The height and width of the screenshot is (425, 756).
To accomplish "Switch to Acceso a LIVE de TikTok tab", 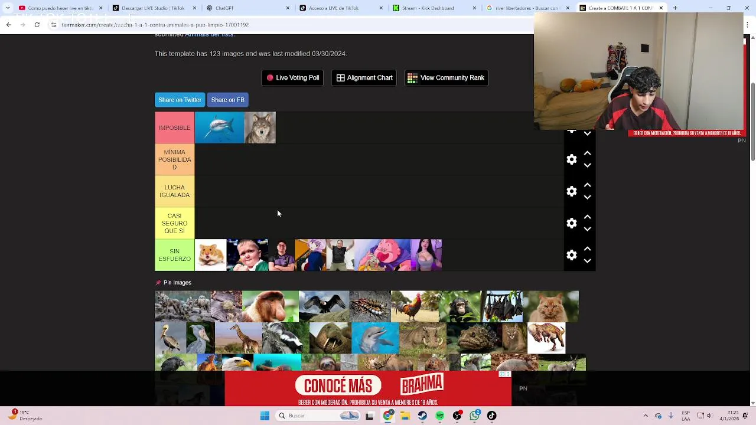I will point(340,8).
